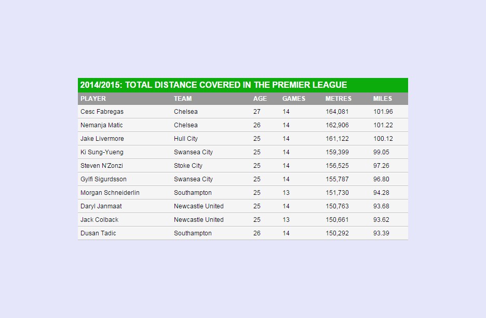Select the Cesc Fabregas player name
Viewport: 486px width, 318px height.
coord(102,112)
